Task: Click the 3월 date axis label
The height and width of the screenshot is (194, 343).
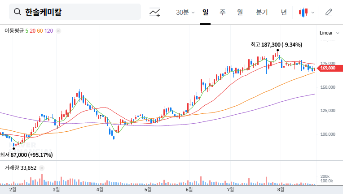Action: (56, 190)
